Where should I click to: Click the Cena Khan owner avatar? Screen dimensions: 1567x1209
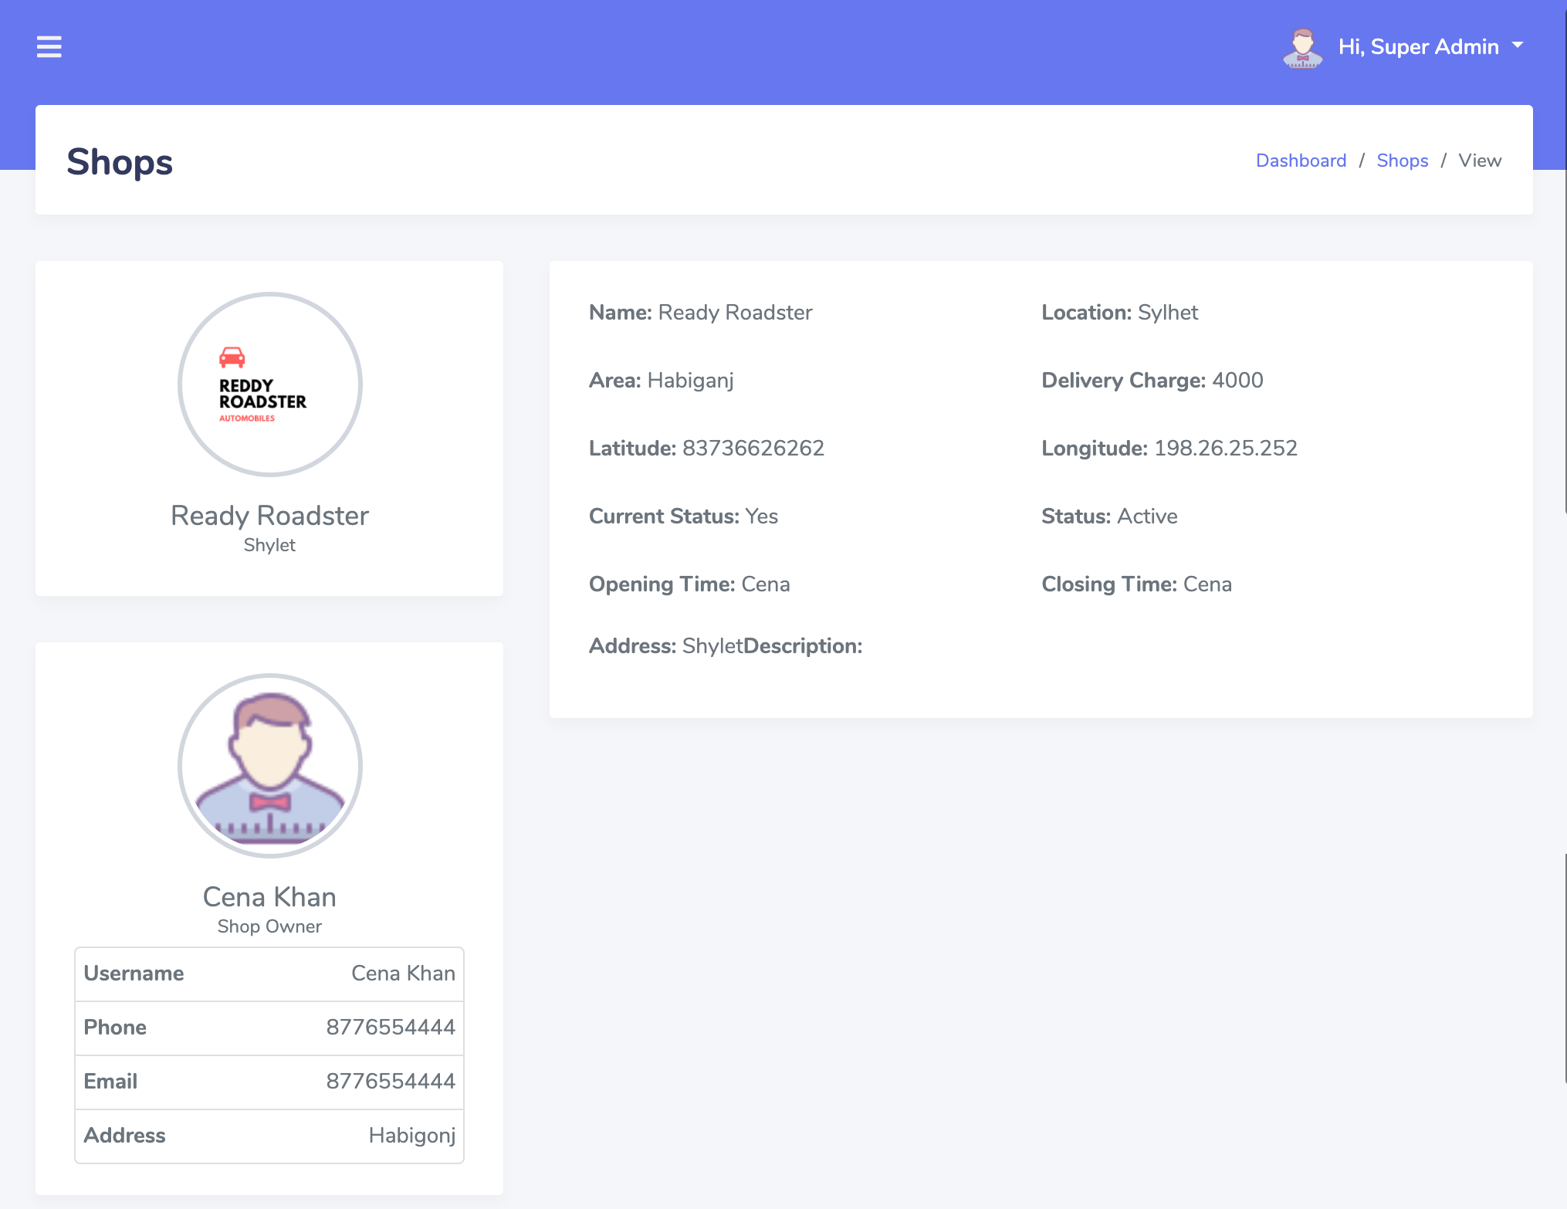pos(269,765)
